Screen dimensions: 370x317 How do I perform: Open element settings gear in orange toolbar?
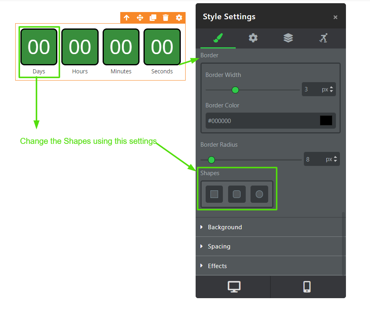coord(179,18)
